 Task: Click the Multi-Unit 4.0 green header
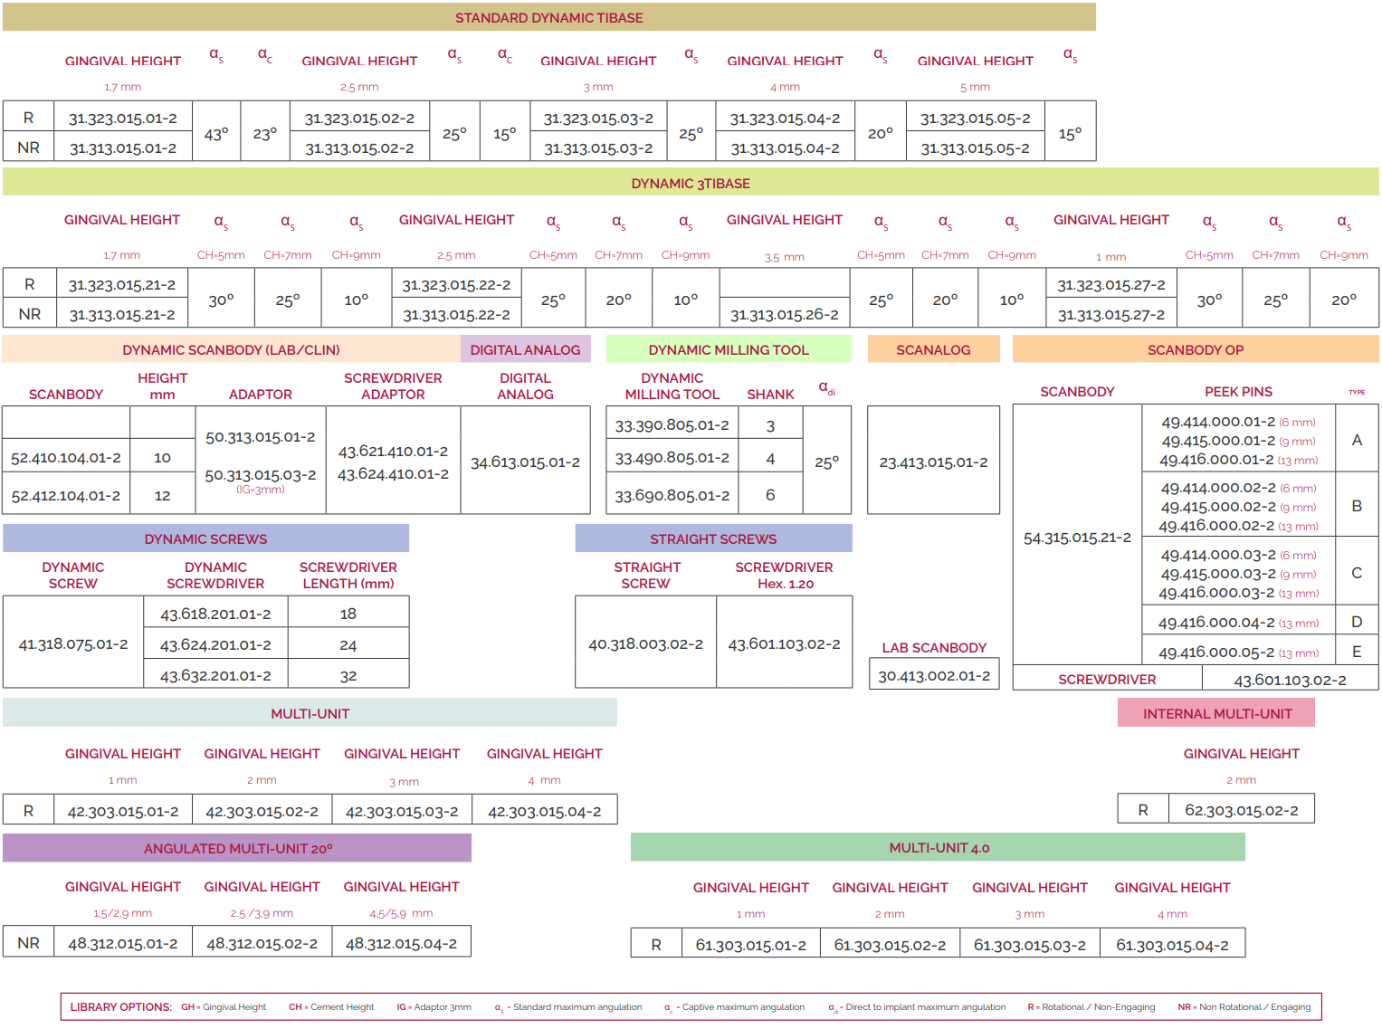[x=939, y=848]
